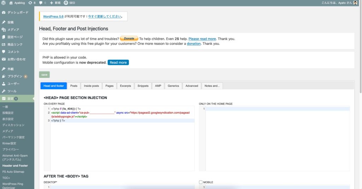The width and height of the screenshot is (362, 189).
Task: Switch to the Posts tab
Action: pyautogui.click(x=74, y=86)
